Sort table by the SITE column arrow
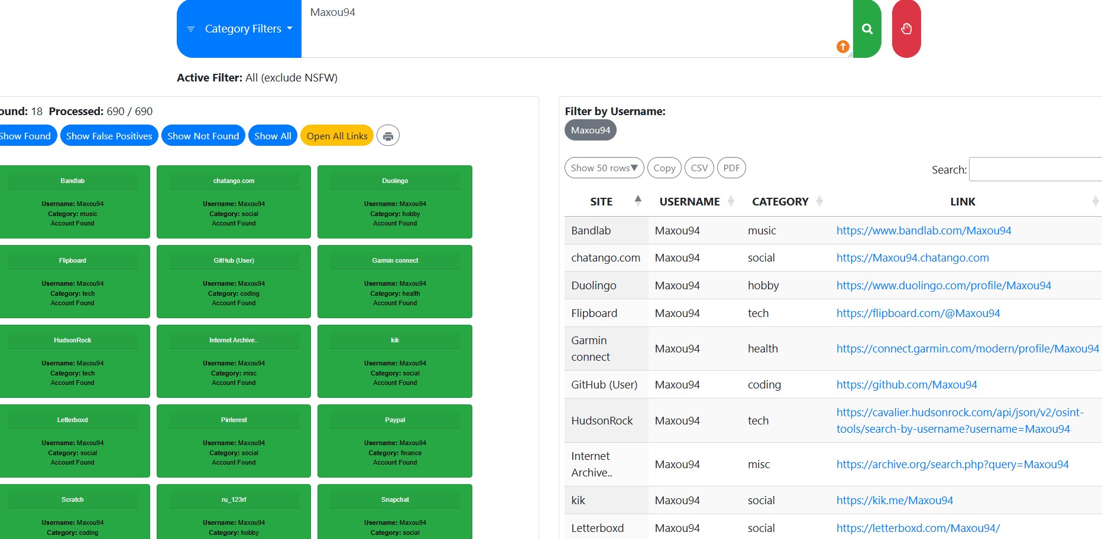1102x539 pixels. tap(637, 201)
